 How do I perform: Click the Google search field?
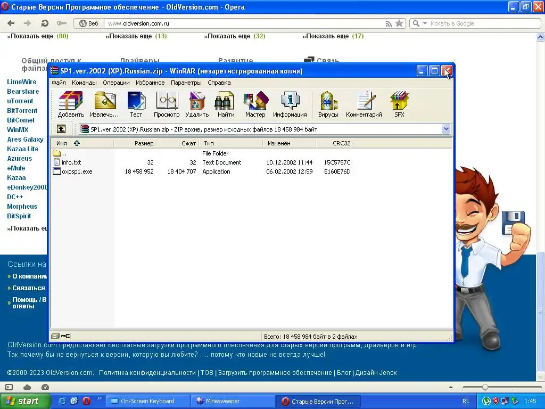click(x=483, y=23)
